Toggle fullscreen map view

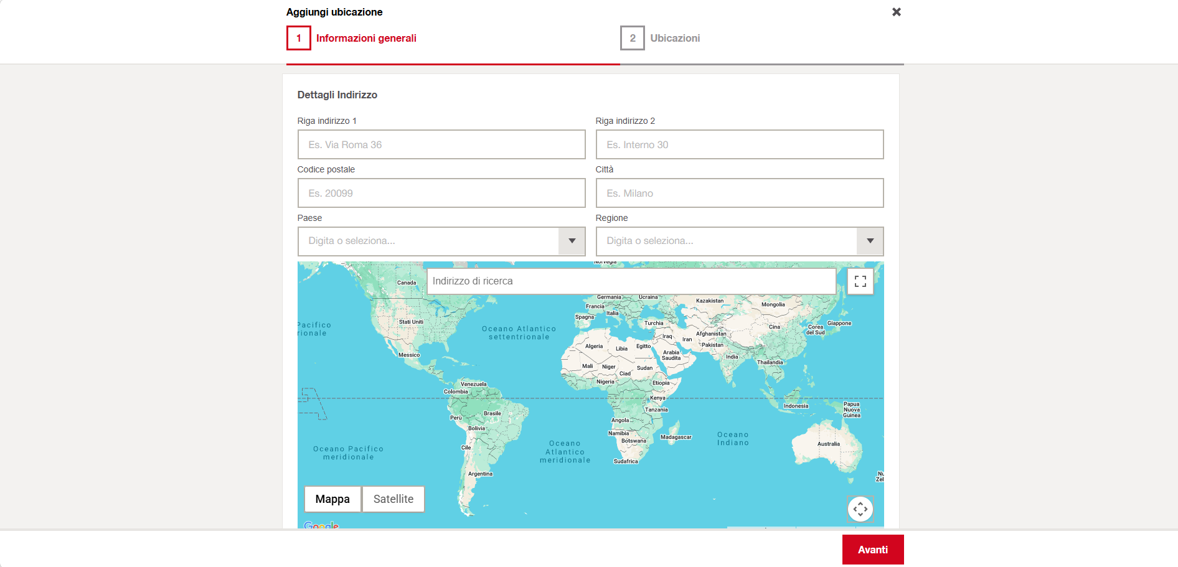(x=860, y=281)
